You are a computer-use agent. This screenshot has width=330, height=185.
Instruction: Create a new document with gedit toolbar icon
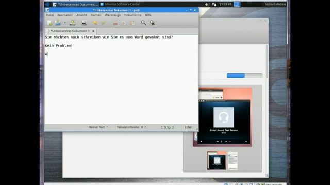pos(49,23)
